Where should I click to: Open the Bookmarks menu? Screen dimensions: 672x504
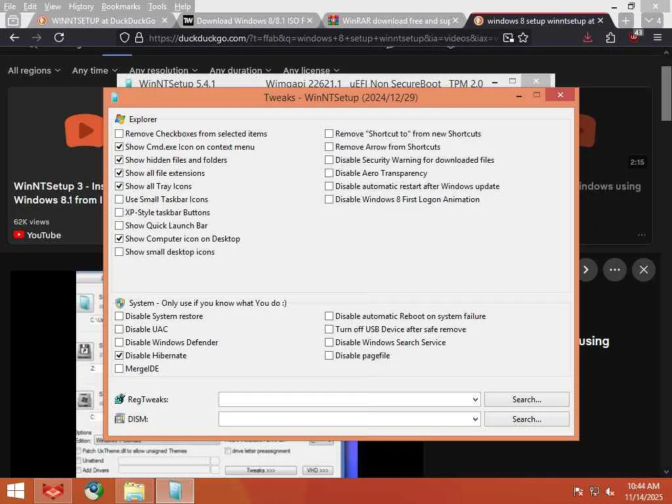(121, 7)
